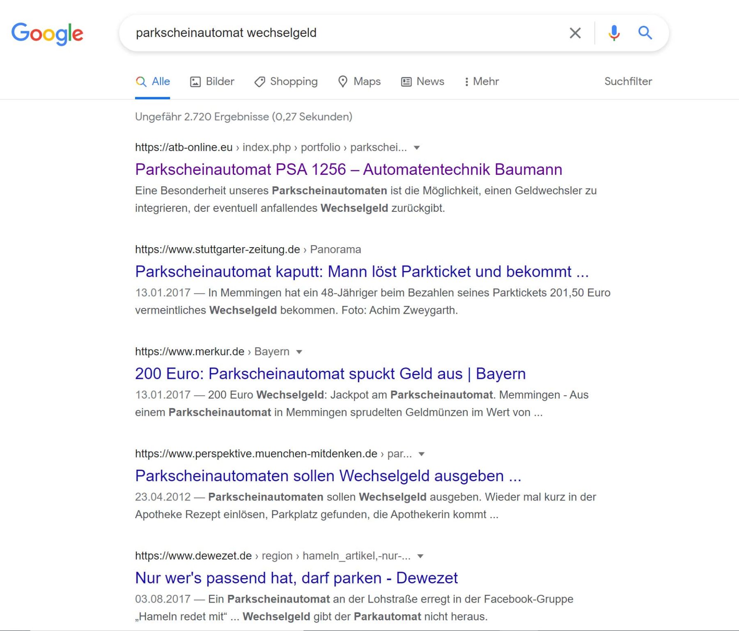Click the blue magnifying glass search icon
Viewport: 739px width, 631px height.
(645, 33)
